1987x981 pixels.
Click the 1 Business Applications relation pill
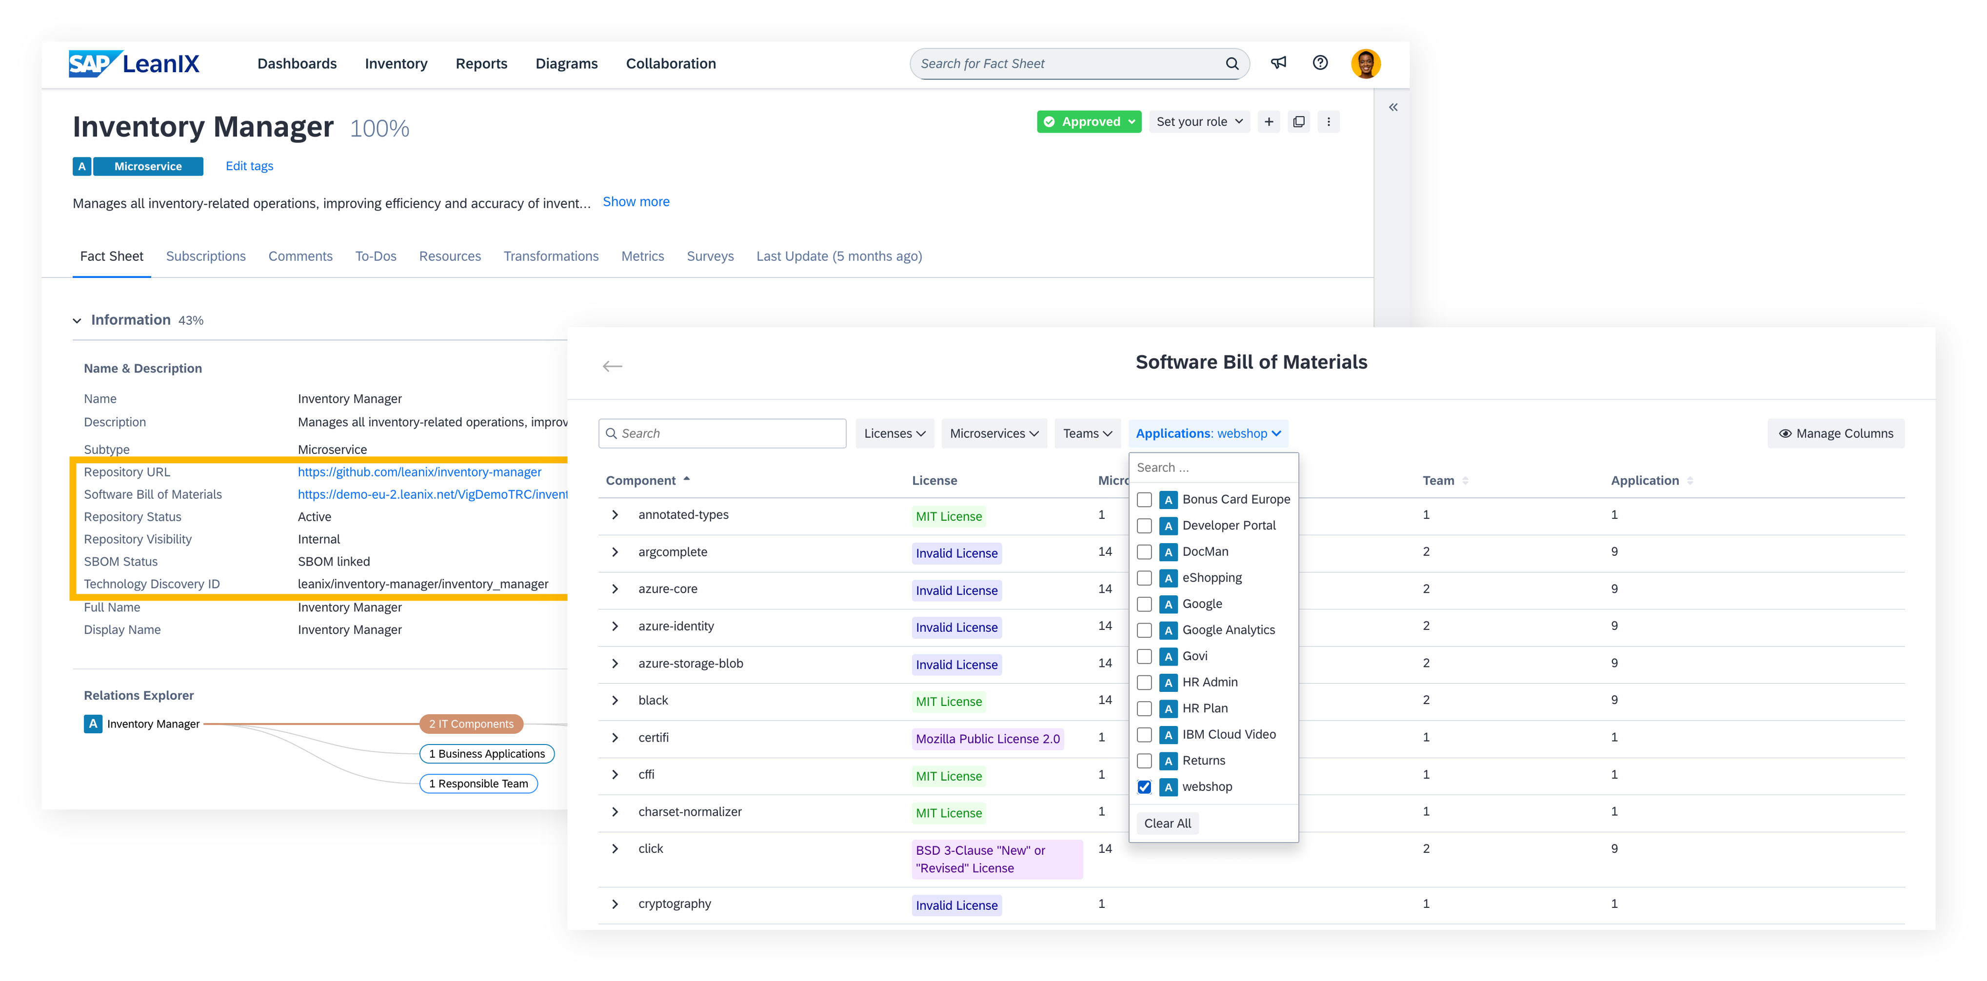tap(487, 754)
